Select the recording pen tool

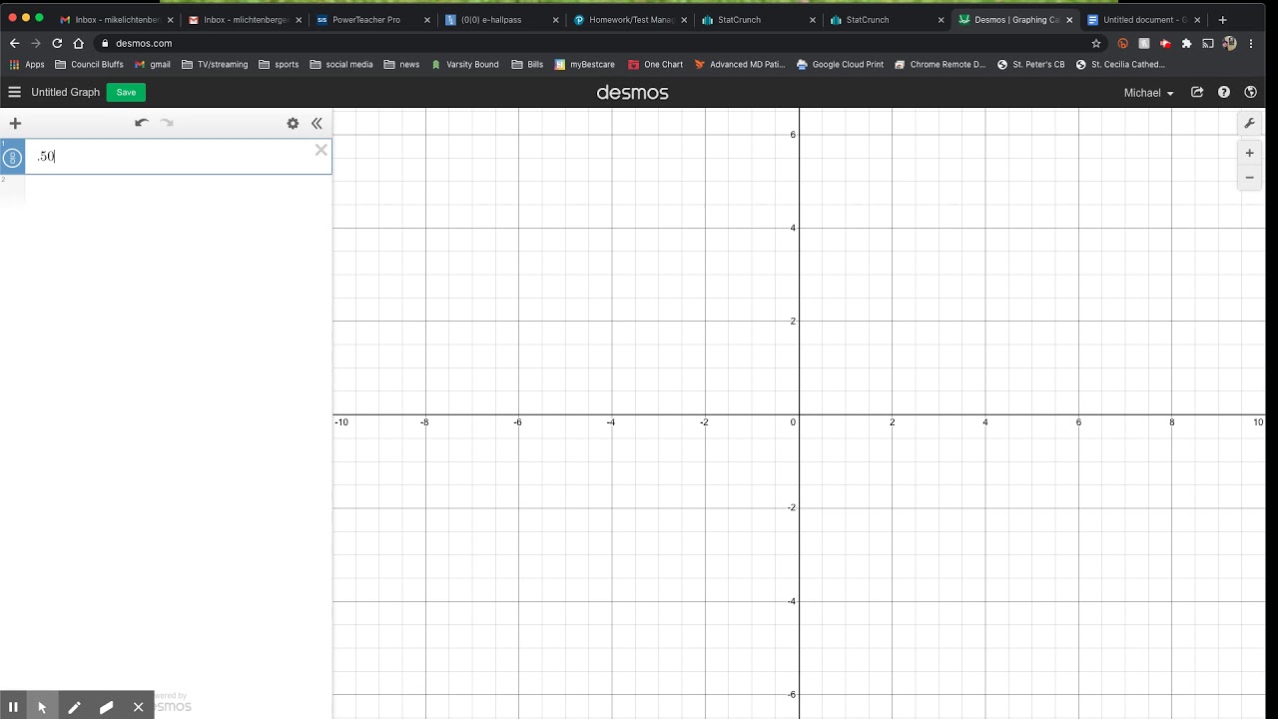74,707
